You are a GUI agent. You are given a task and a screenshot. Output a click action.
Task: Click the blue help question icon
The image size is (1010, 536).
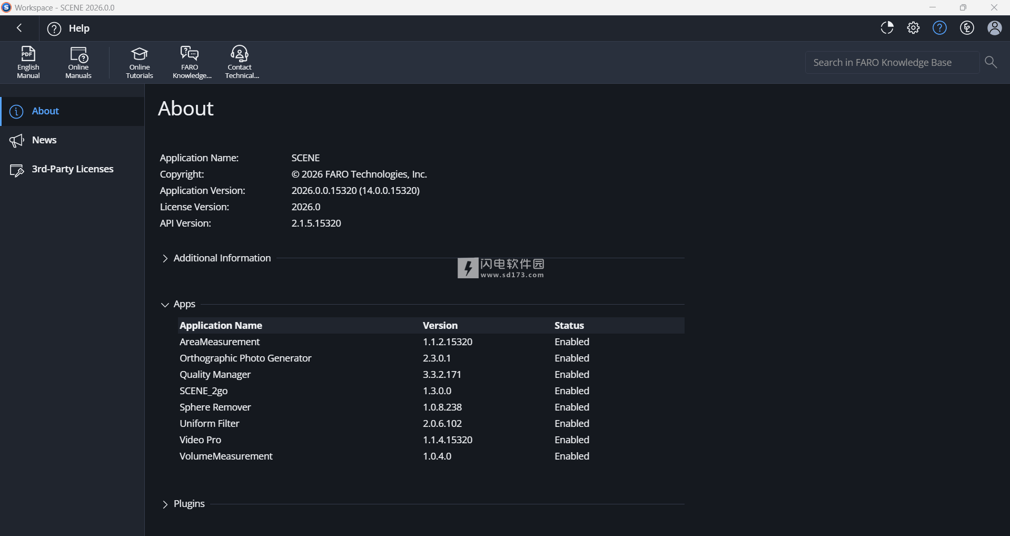tap(939, 28)
